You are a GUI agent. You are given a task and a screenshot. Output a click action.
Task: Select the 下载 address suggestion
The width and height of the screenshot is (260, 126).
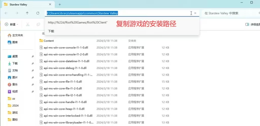[51, 31]
